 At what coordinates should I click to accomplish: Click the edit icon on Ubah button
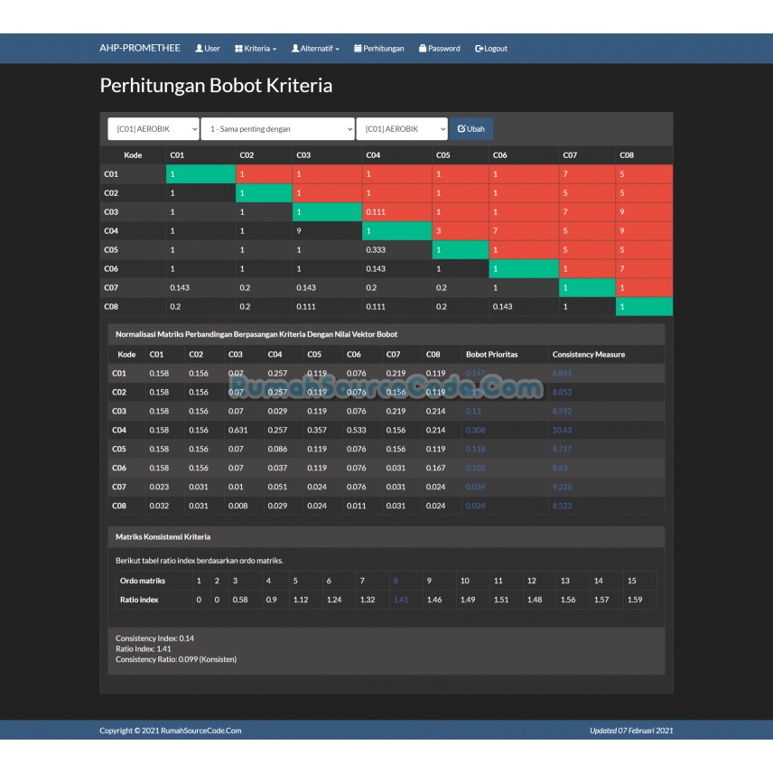461,129
